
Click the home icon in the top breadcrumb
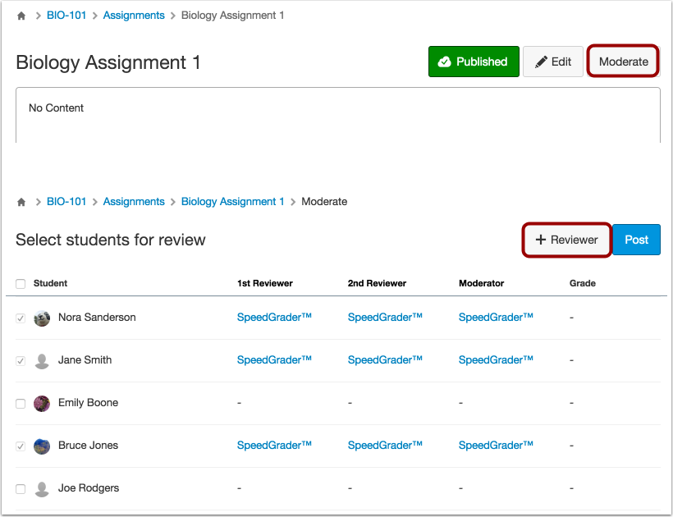click(x=21, y=15)
